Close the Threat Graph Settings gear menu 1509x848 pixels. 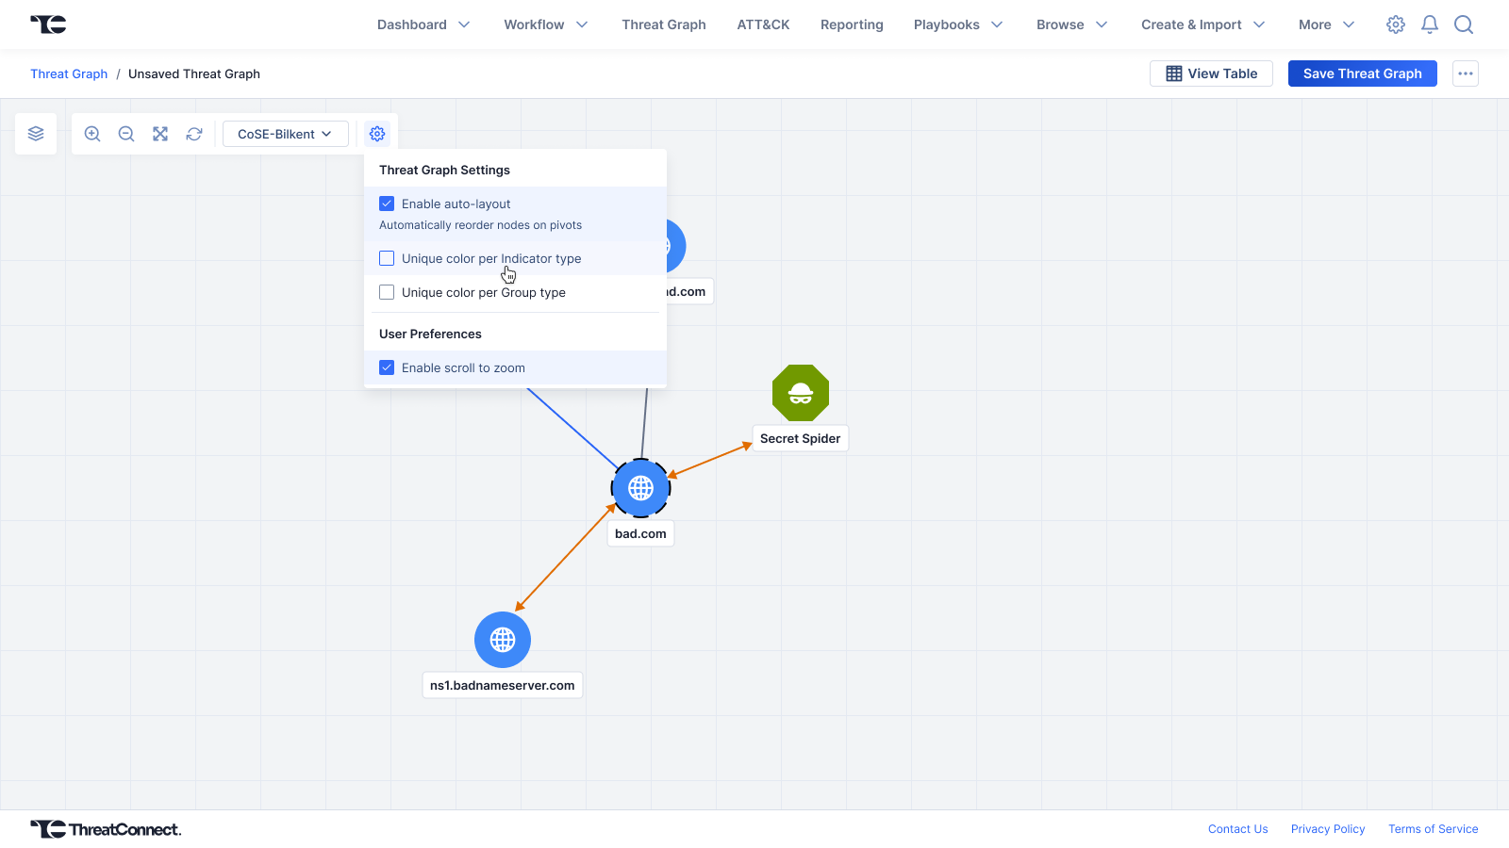click(x=377, y=134)
